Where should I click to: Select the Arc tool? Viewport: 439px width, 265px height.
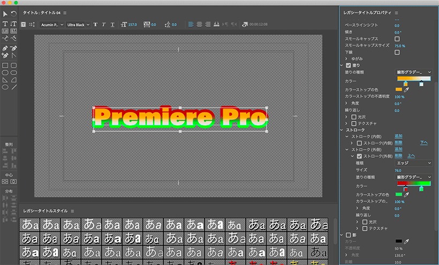pyautogui.click(x=14, y=80)
